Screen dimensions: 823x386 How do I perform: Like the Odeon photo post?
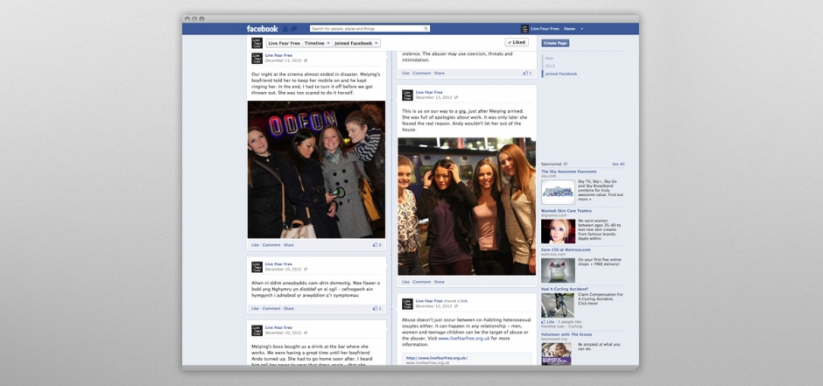[x=255, y=245]
